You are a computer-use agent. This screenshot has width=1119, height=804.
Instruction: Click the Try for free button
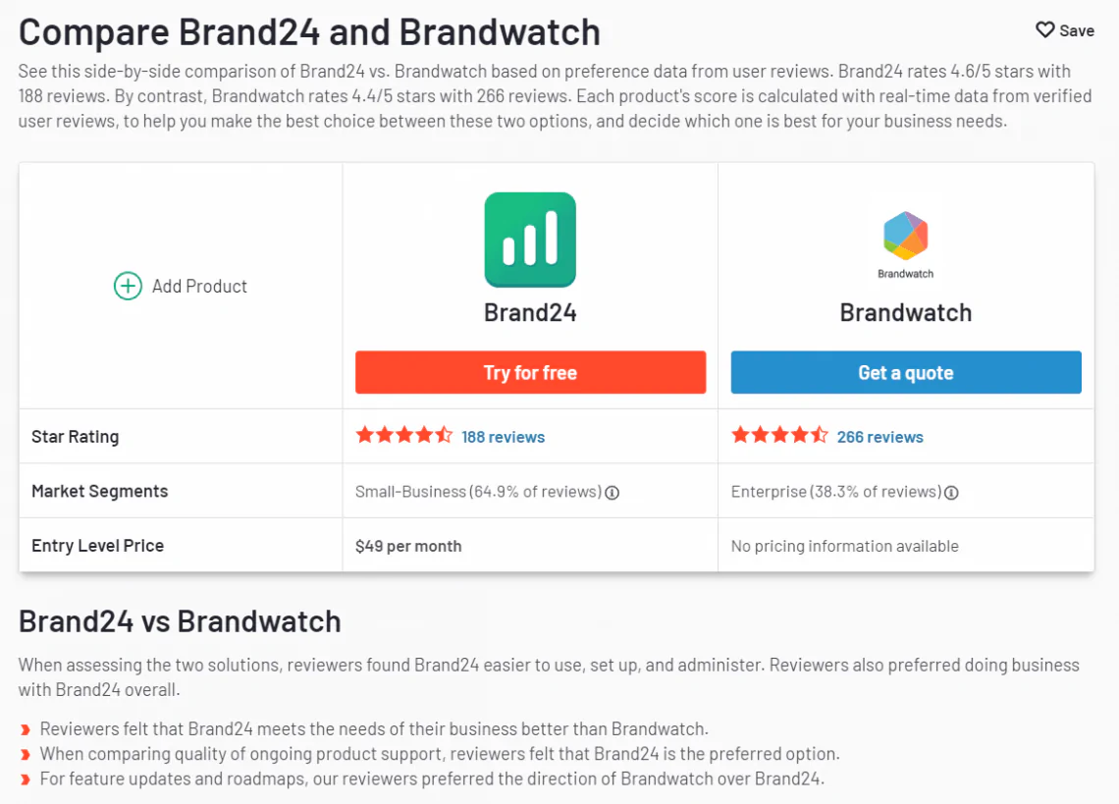pyautogui.click(x=530, y=372)
